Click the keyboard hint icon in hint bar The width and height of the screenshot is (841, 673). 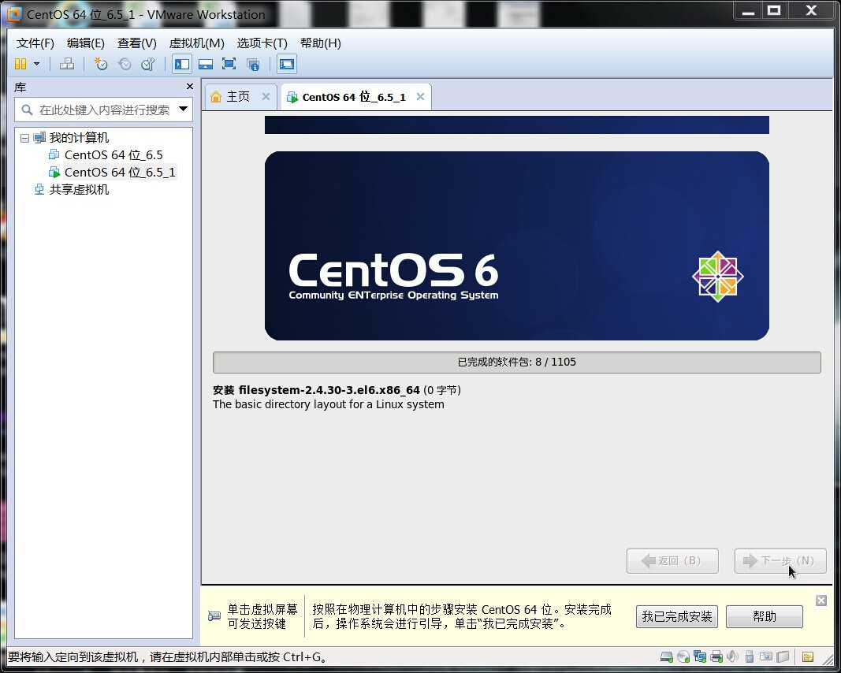214,616
